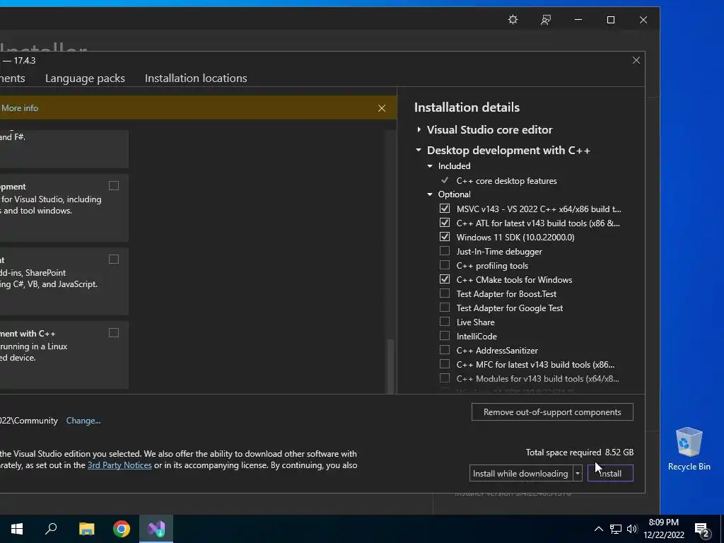This screenshot has height=543, width=724.
Task: Open the send feedback icon in title bar
Action: [x=546, y=20]
